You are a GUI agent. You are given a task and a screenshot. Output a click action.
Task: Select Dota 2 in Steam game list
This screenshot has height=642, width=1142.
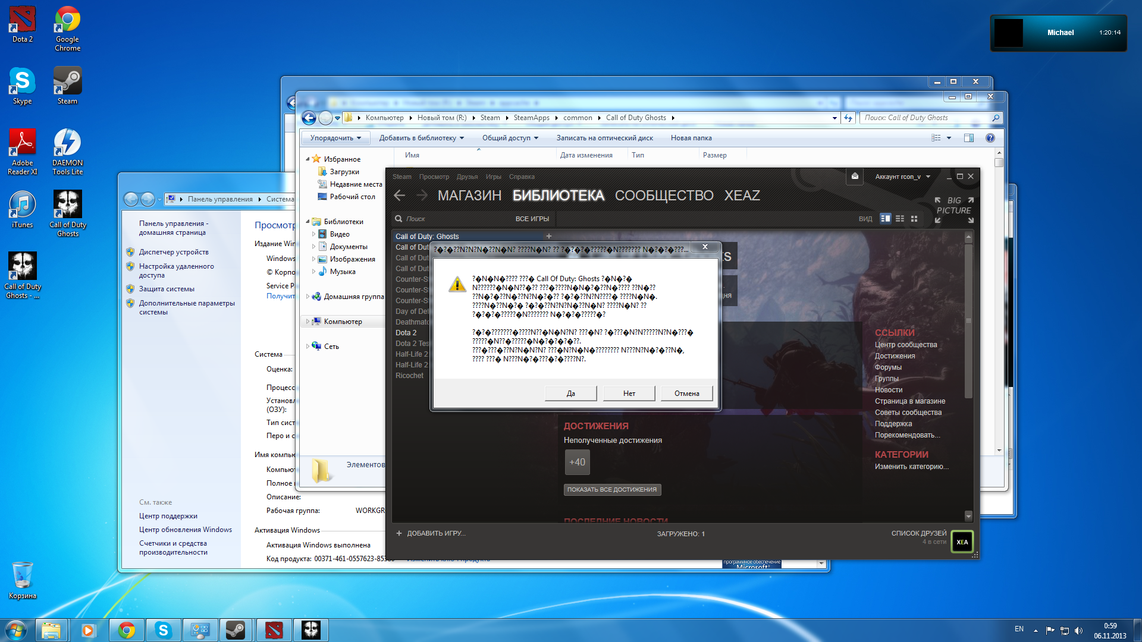click(x=406, y=333)
